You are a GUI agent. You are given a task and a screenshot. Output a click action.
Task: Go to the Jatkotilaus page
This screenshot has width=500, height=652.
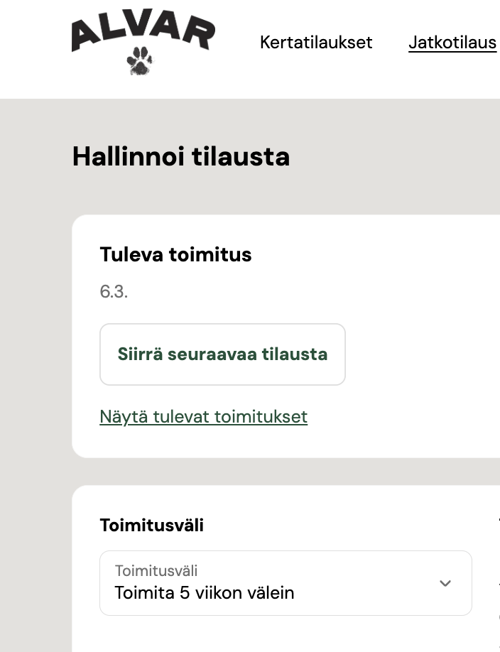(452, 43)
